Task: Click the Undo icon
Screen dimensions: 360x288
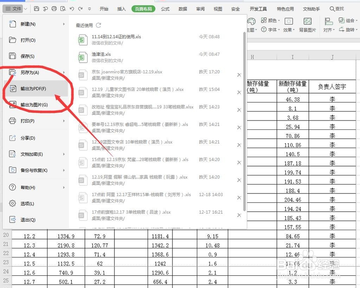Action: click(x=71, y=8)
